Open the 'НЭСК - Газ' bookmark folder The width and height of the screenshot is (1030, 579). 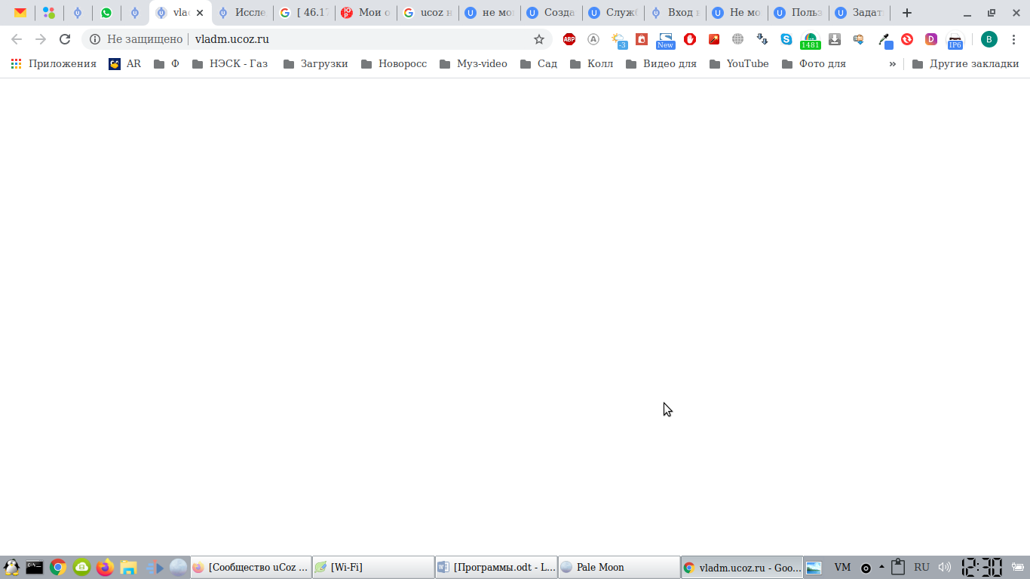(x=230, y=64)
